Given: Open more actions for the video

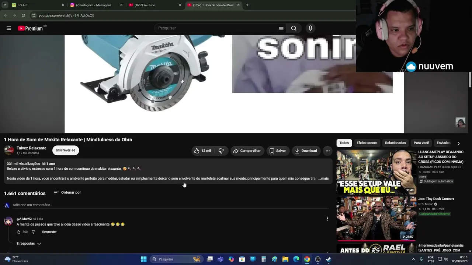Looking at the screenshot, I should tap(327, 151).
